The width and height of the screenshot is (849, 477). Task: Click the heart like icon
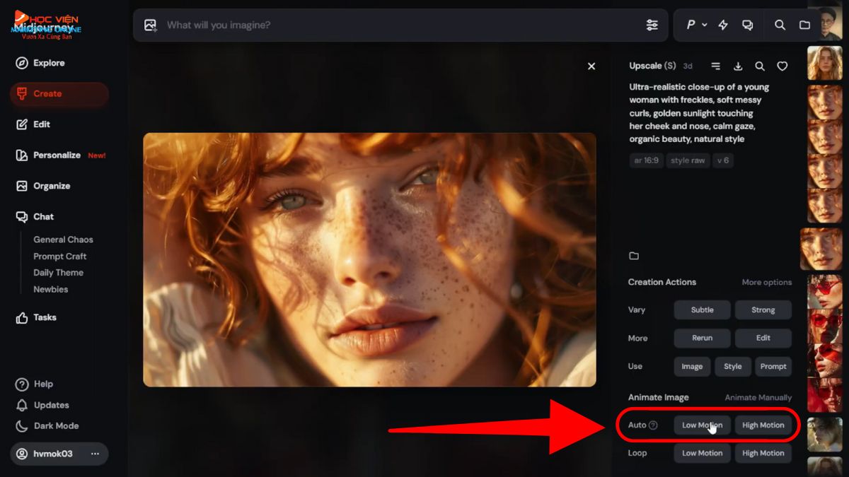tap(782, 66)
